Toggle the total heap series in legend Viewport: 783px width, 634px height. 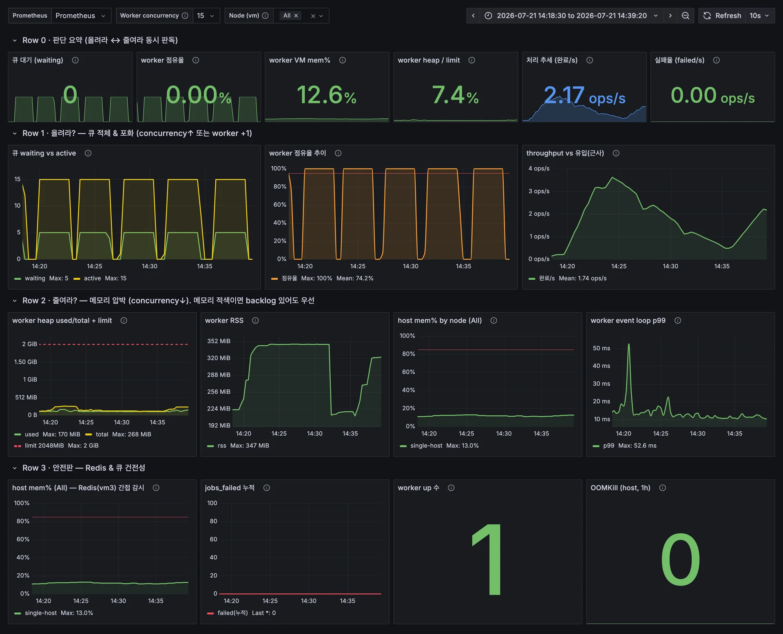[x=102, y=435]
